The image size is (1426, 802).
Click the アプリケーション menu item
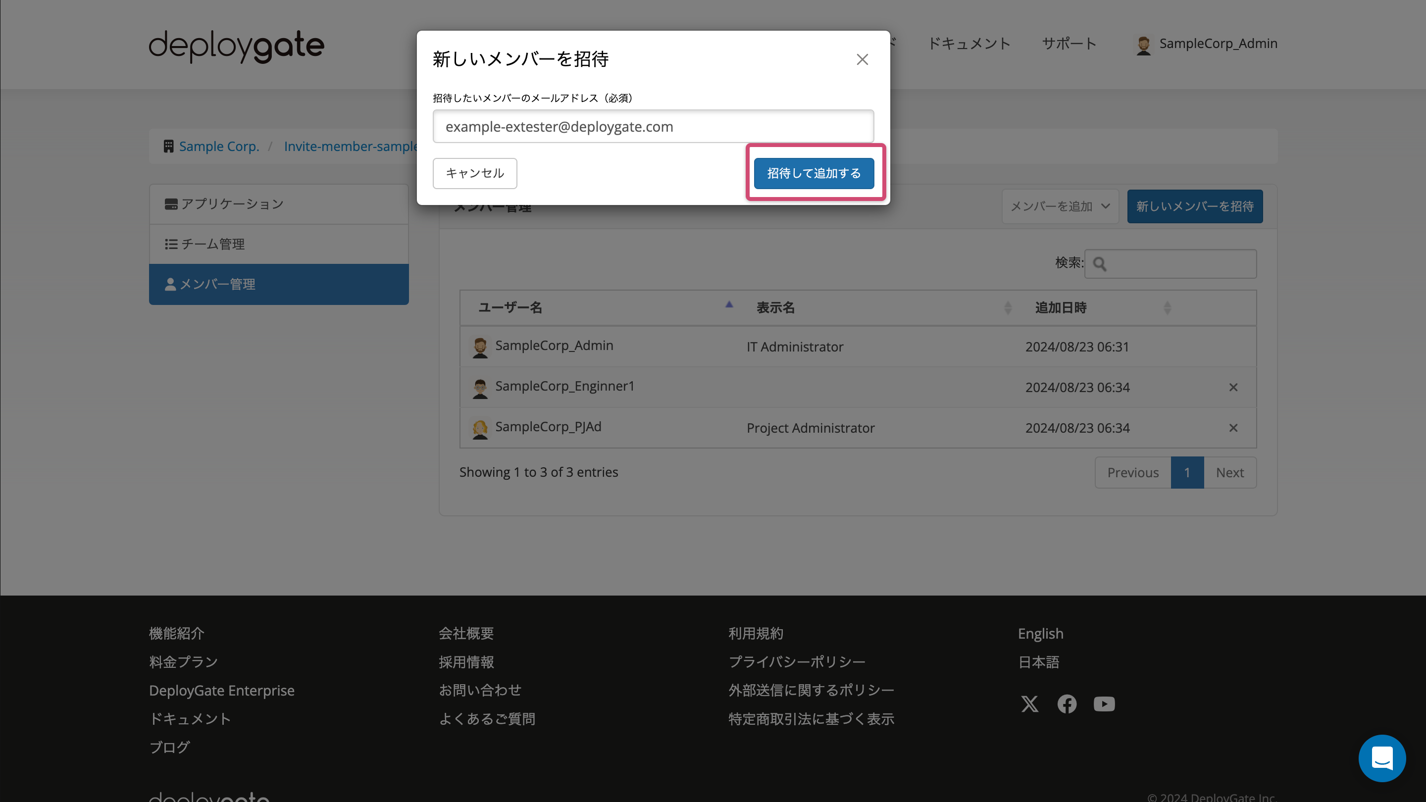[x=278, y=202]
